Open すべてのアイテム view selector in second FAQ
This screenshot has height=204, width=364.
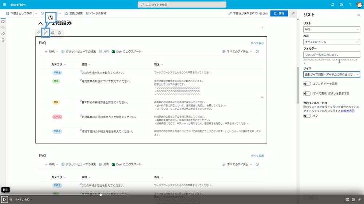click(x=237, y=164)
